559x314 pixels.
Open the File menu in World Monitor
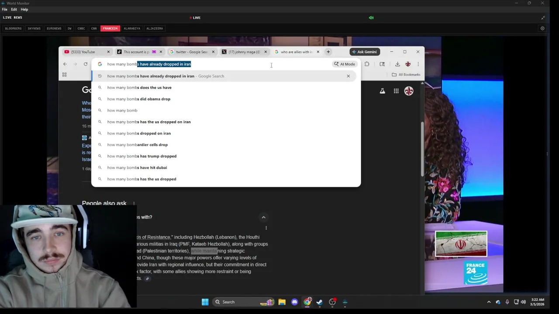click(x=4, y=9)
